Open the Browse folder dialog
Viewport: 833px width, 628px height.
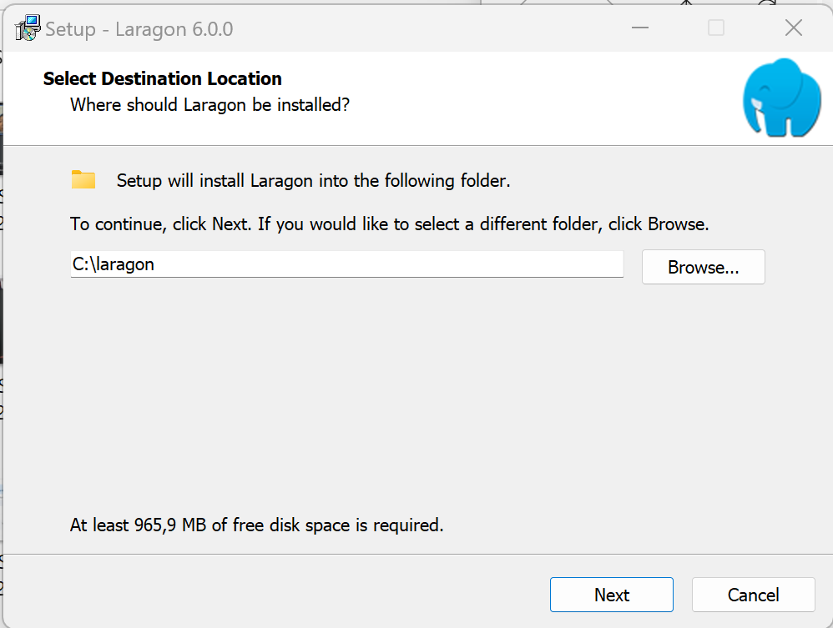[x=704, y=267]
